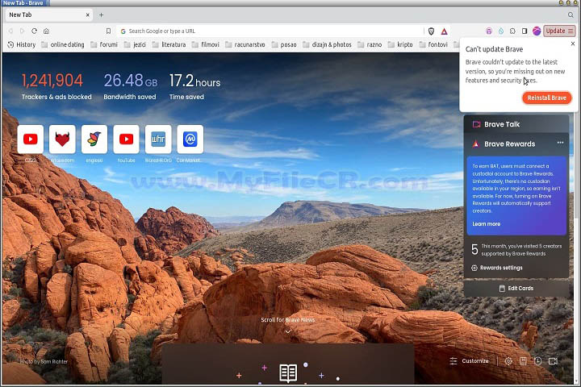
Task: Open a new tab with the plus button
Action: (x=101, y=15)
